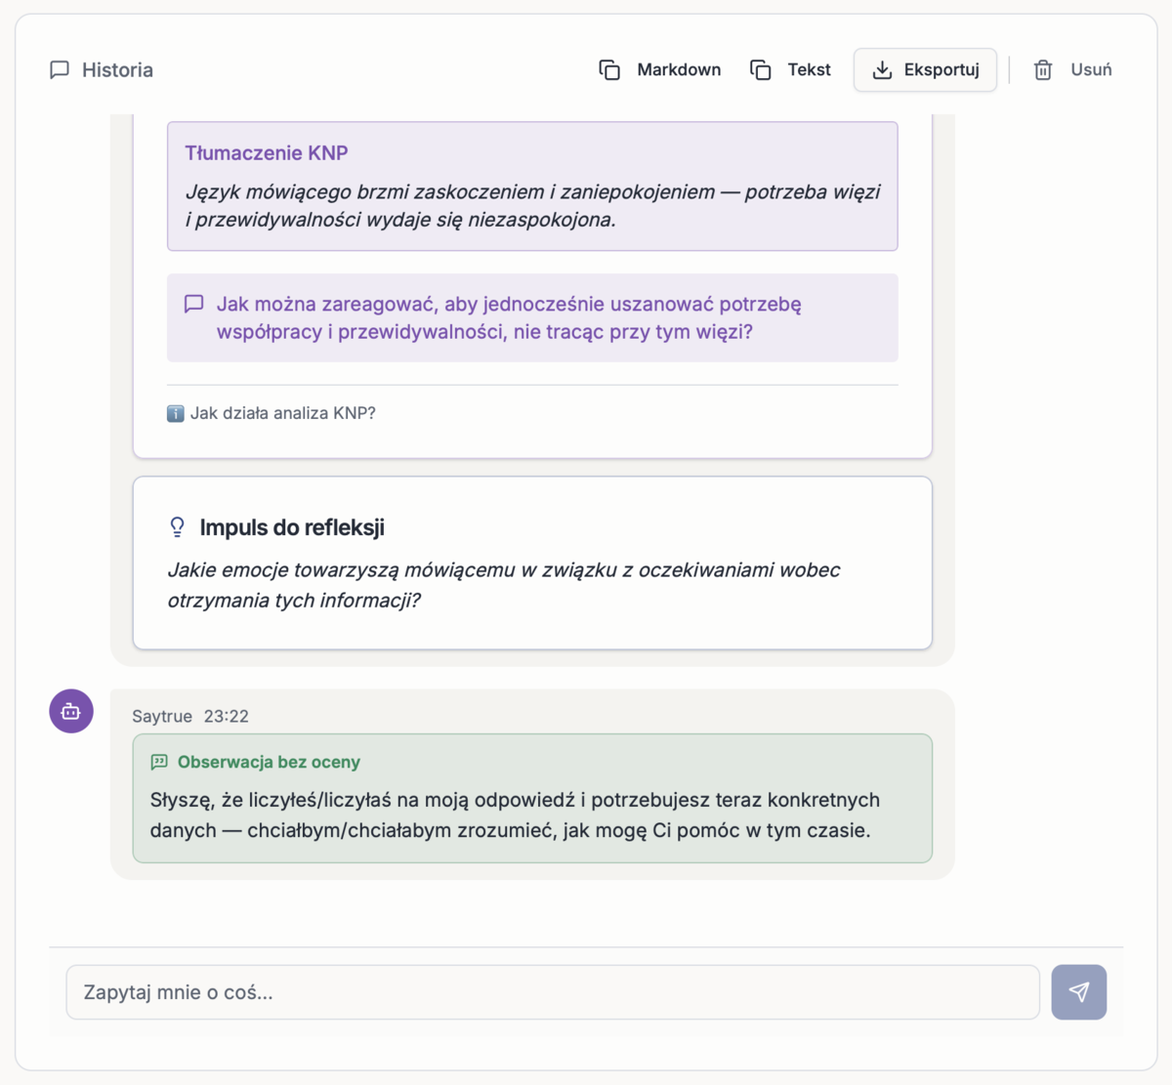Viewport: 1172px width, 1085px height.
Task: Click the lightbulb icon by Impuls do refleksji
Action: 177,527
